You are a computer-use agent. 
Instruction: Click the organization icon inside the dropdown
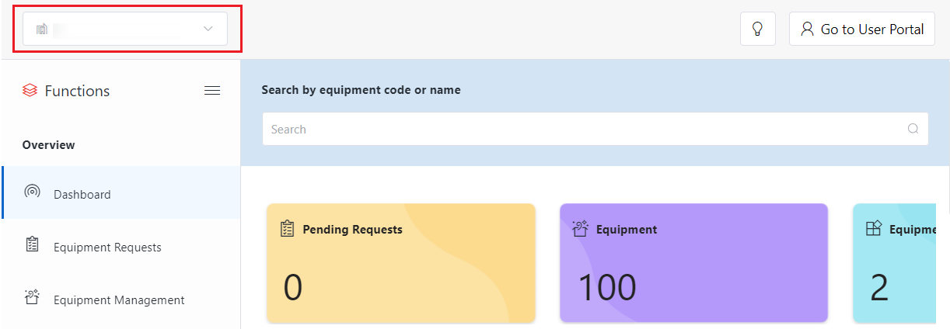click(42, 29)
